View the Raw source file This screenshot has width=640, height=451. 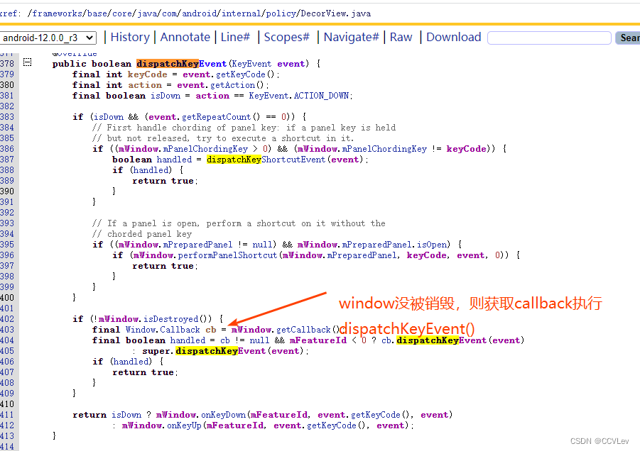coord(401,37)
